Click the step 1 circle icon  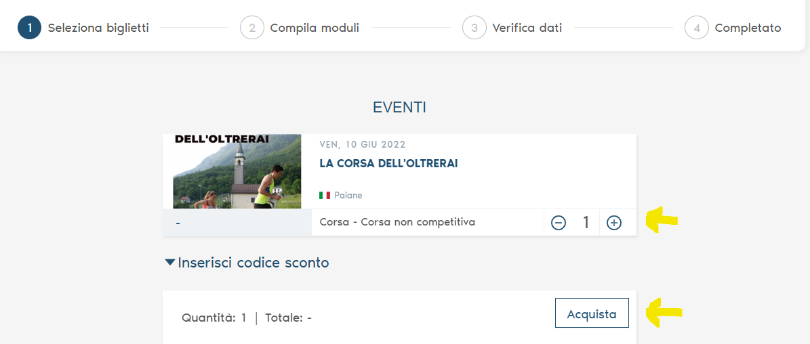[x=30, y=28]
